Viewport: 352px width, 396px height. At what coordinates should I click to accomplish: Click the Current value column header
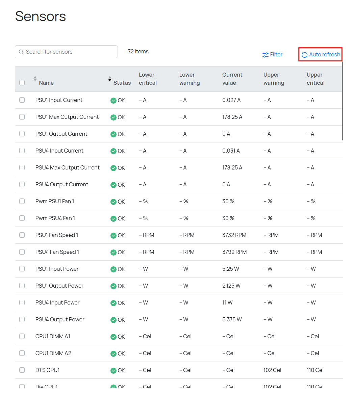[x=232, y=79]
